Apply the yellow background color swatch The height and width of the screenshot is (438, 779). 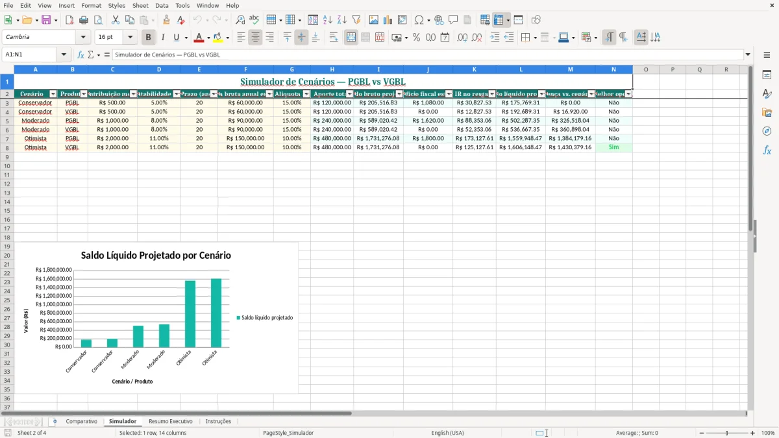tap(217, 38)
